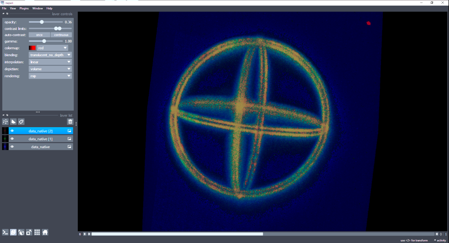This screenshot has width=449, height=243.
Task: Open the blending dropdown set to translucent_no_depth
Action: 49,55
